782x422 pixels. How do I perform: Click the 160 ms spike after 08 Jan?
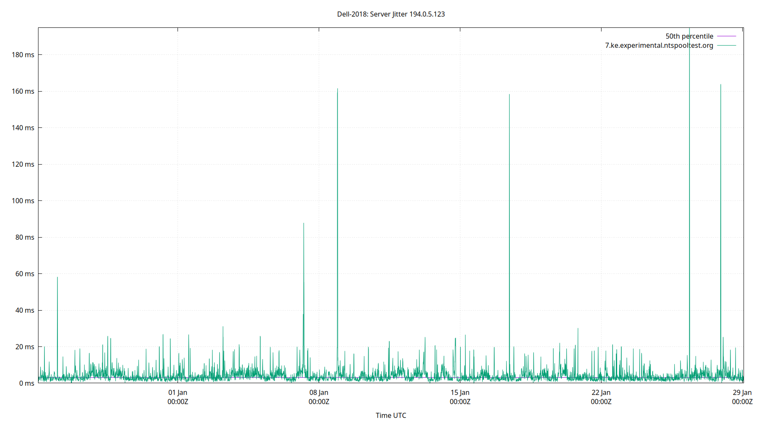click(x=337, y=91)
